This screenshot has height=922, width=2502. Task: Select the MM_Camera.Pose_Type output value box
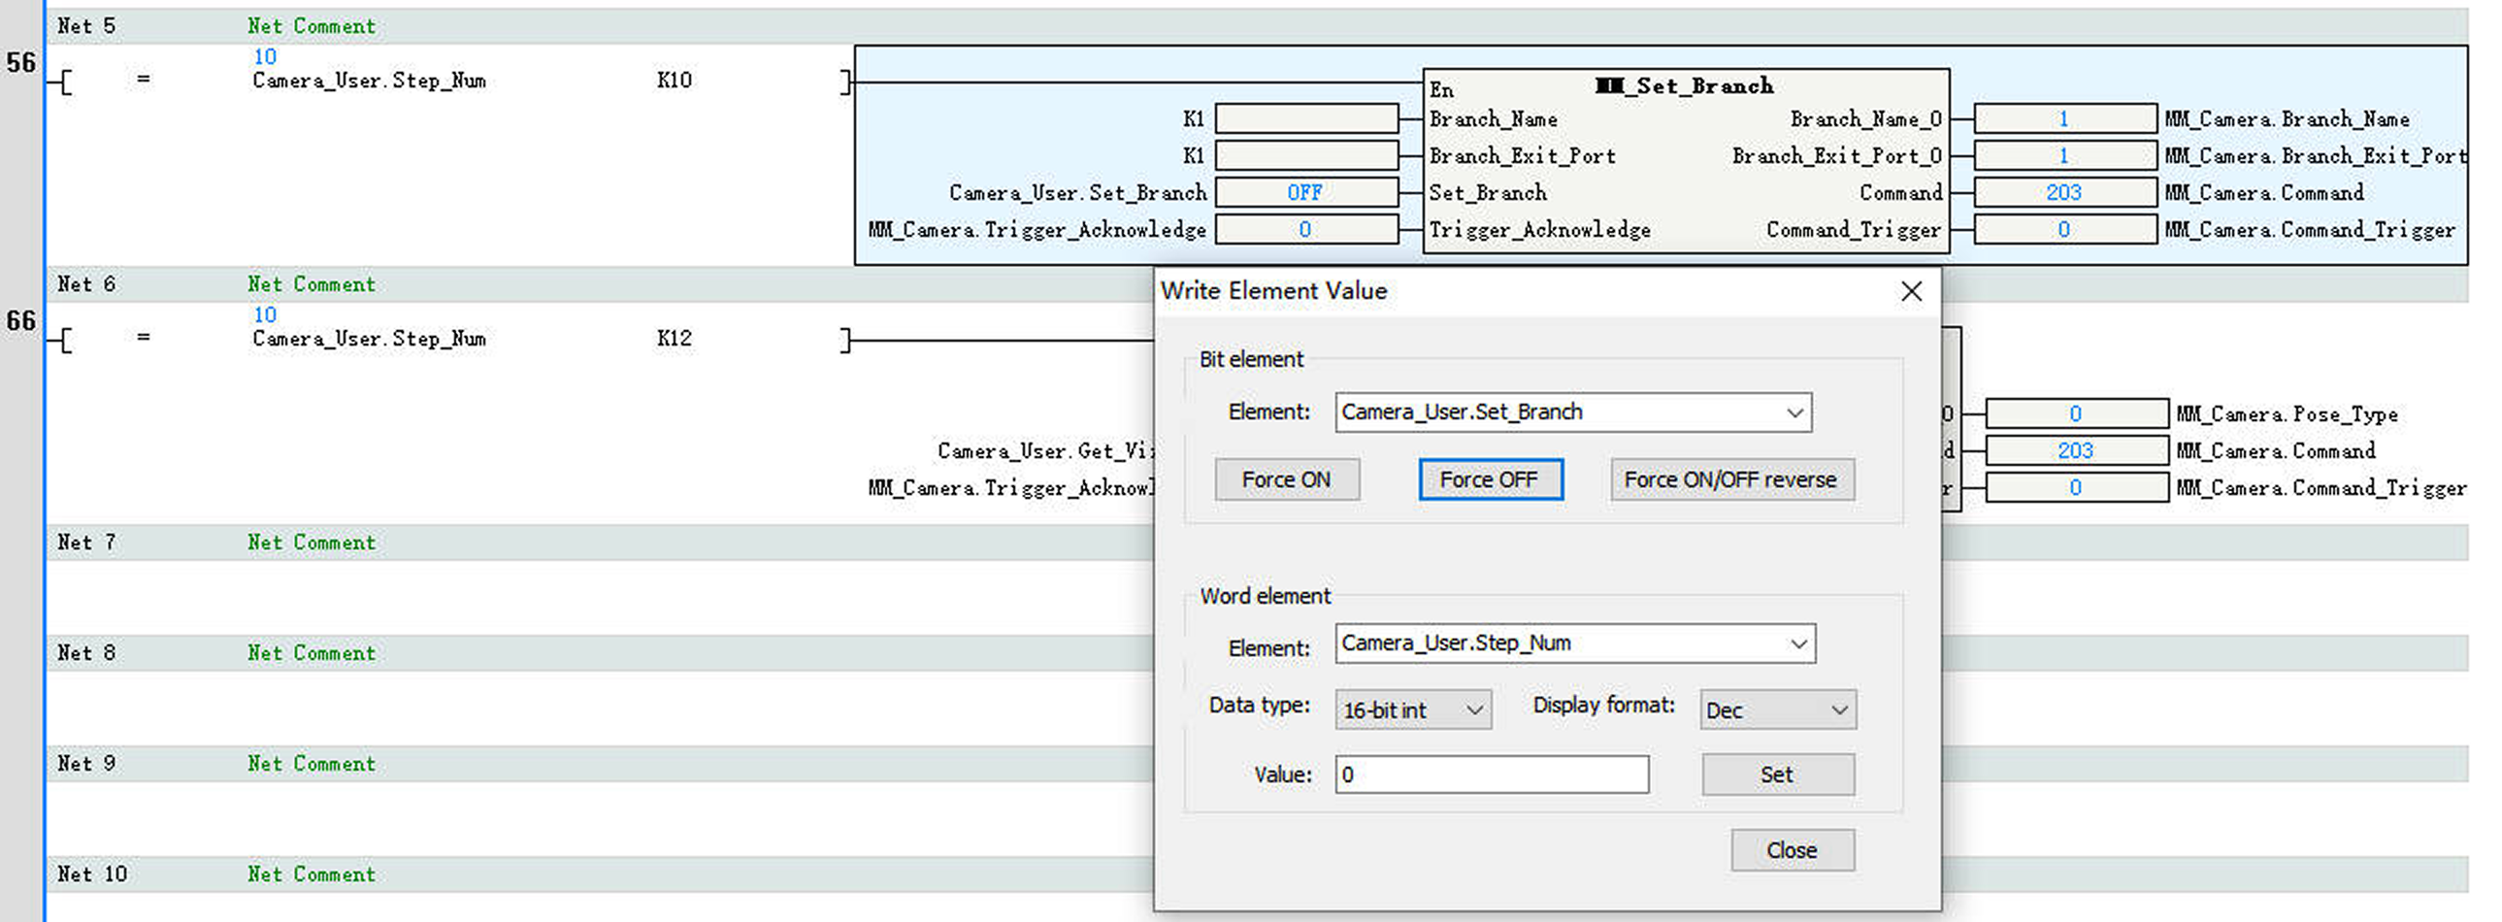[x=2076, y=413]
